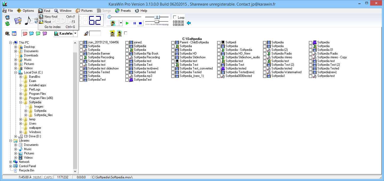Collapse the Local Disk (C:) node

click(x=16, y=72)
